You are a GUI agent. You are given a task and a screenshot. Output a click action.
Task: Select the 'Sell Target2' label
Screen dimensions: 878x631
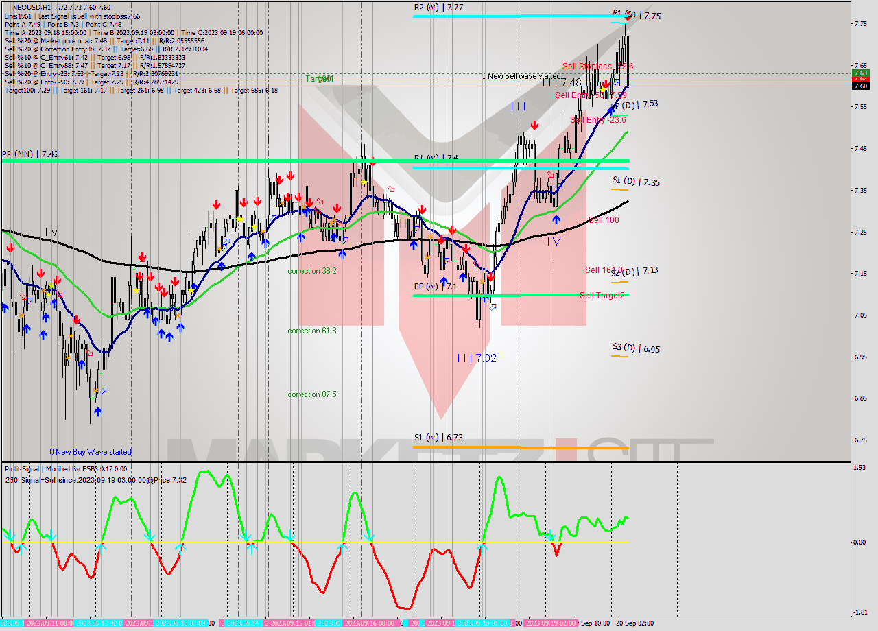(x=602, y=296)
